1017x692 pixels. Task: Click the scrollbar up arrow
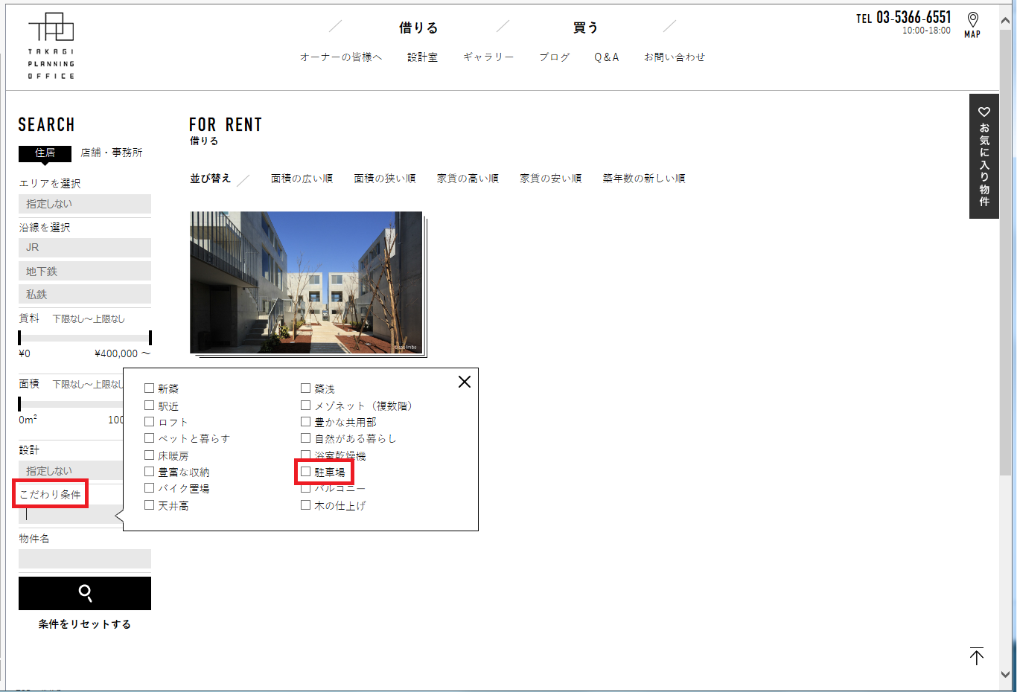pyautogui.click(x=1006, y=20)
